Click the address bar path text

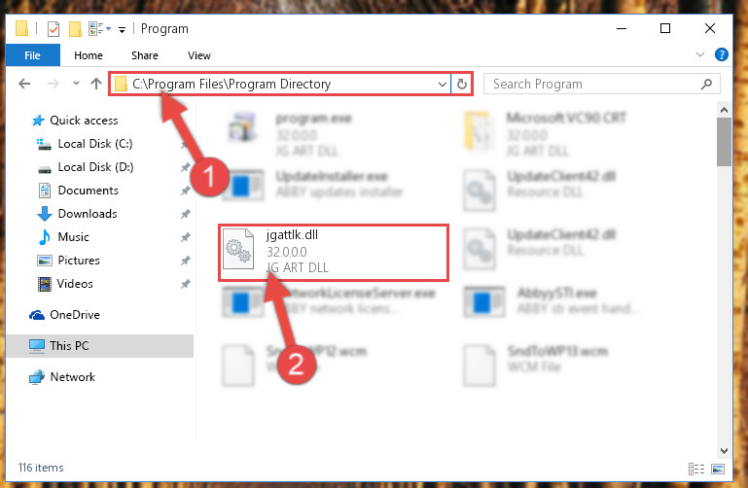coord(232,84)
